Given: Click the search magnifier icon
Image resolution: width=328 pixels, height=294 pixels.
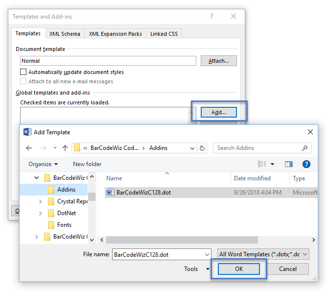Looking at the screenshot, I should pyautogui.click(x=305, y=148).
